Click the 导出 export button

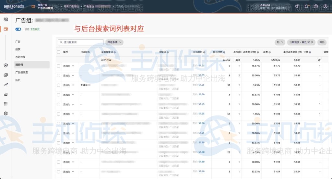(322, 42)
